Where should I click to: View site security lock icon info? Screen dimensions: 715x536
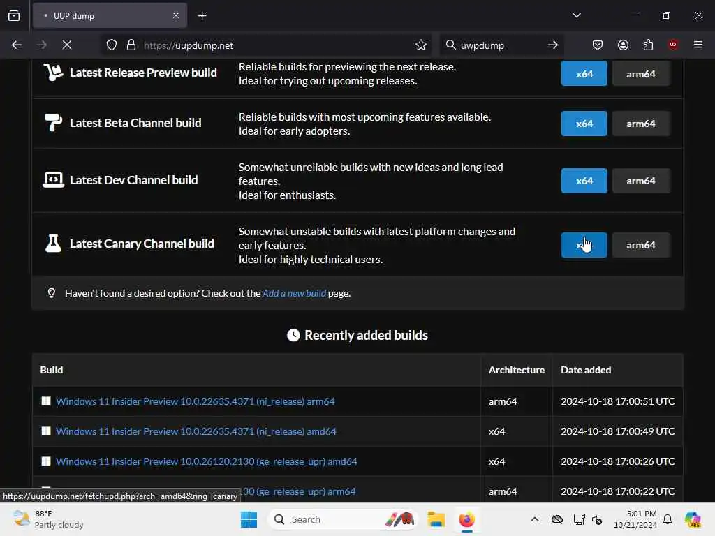click(x=131, y=45)
